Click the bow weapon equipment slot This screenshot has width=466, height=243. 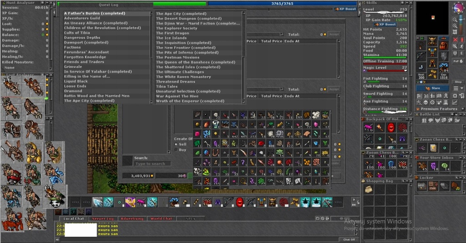[x=421, y=56]
